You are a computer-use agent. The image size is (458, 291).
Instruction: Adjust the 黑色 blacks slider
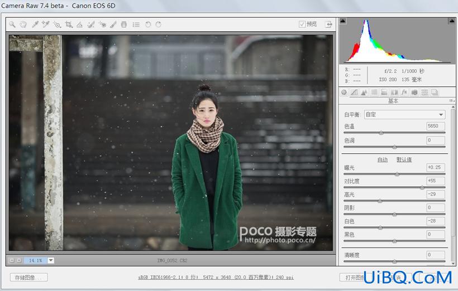[394, 241]
